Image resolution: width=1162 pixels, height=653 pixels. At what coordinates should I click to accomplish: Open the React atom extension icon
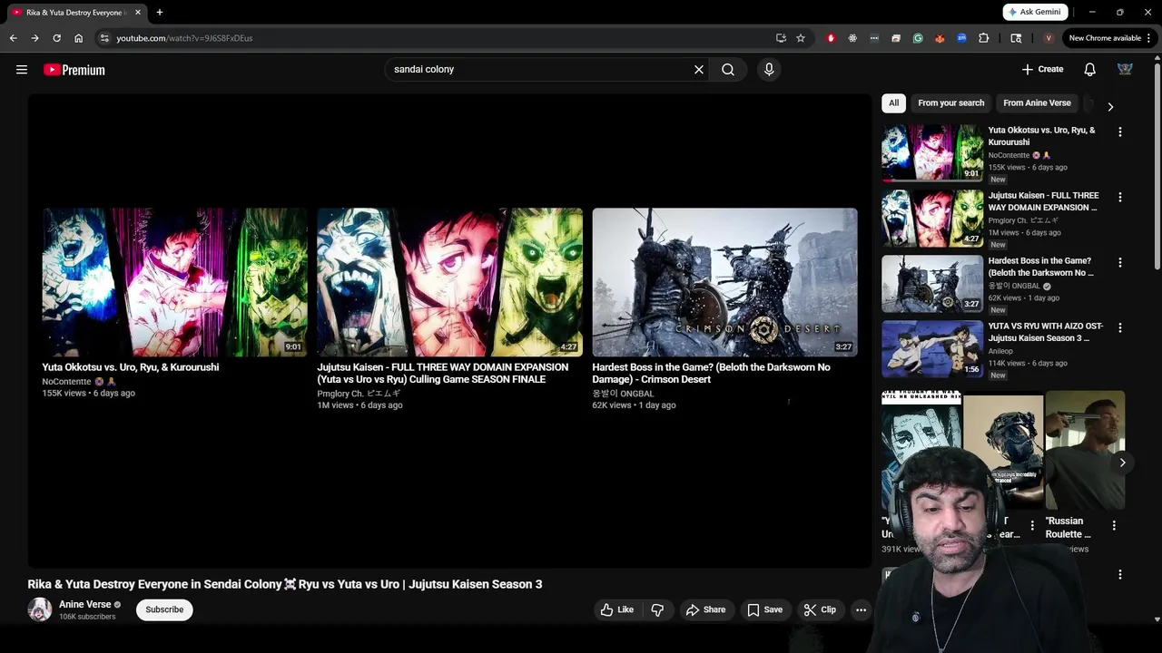[852, 38]
